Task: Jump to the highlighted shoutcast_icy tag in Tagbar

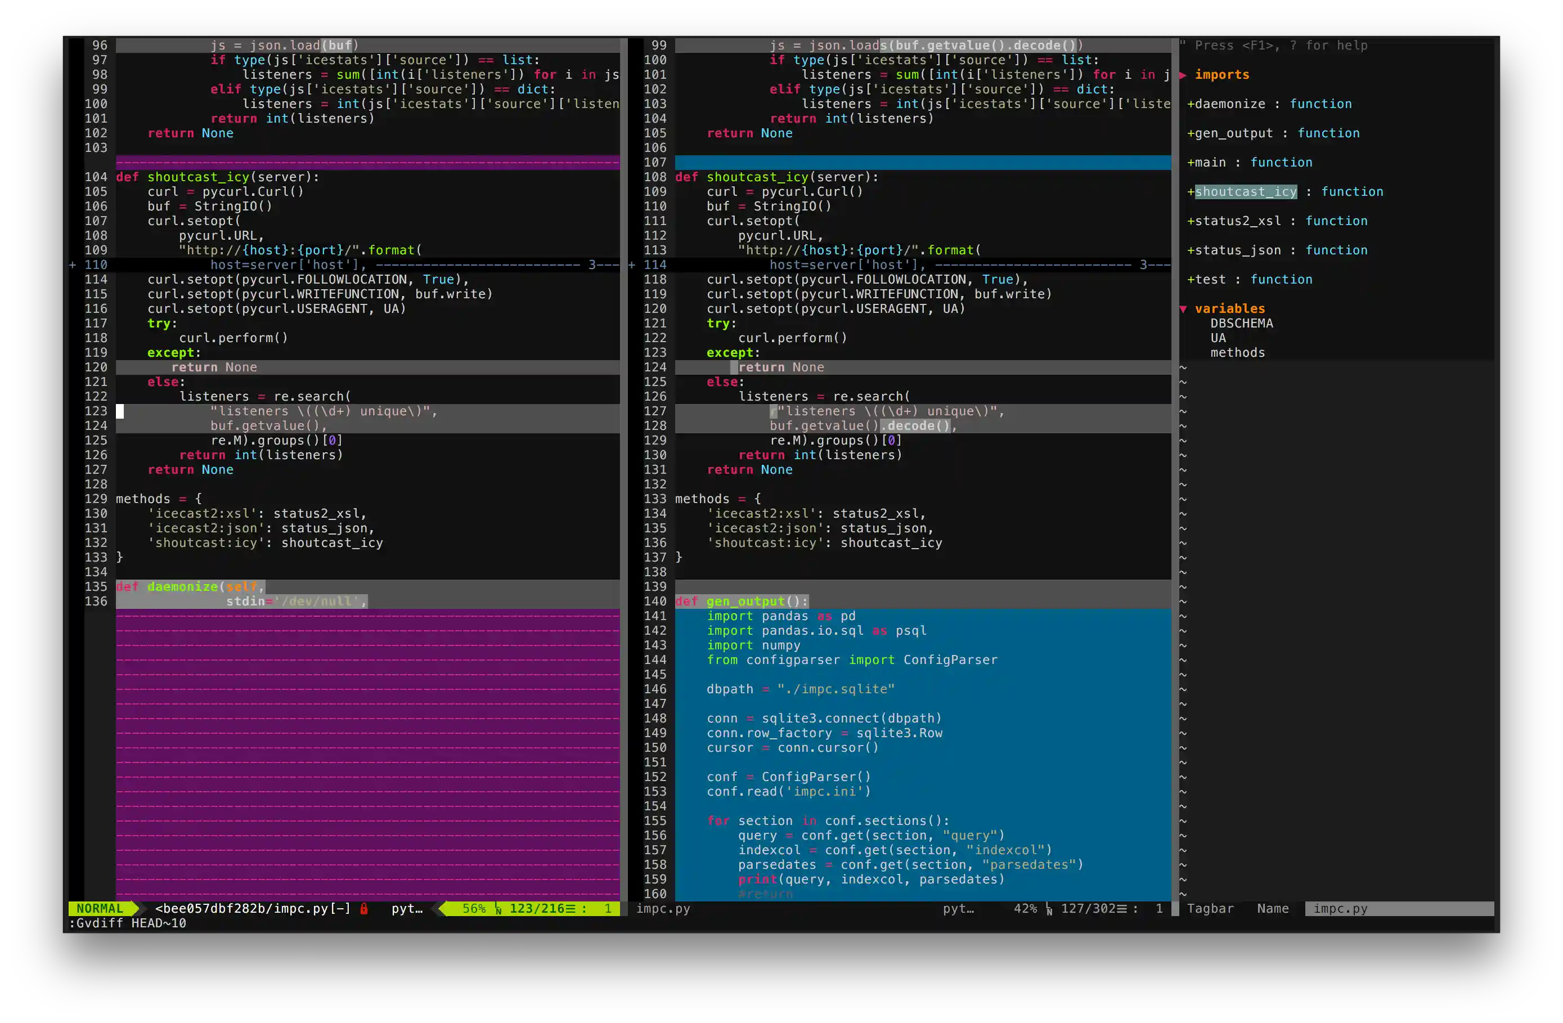Action: 1246,191
